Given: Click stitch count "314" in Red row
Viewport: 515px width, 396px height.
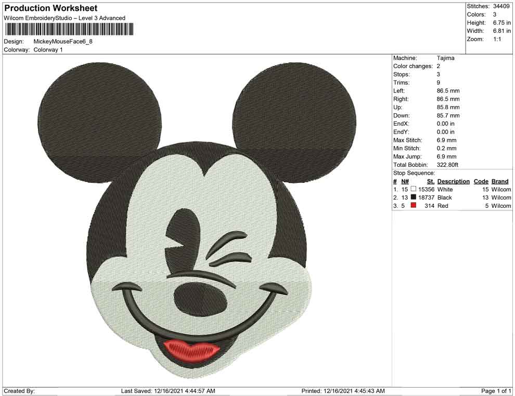Looking at the screenshot, I should [430, 206].
